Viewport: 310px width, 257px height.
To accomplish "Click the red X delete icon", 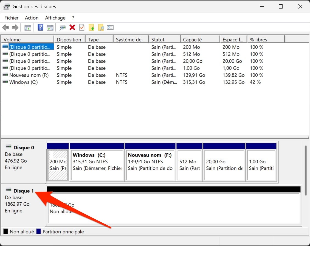I will (72, 27).
